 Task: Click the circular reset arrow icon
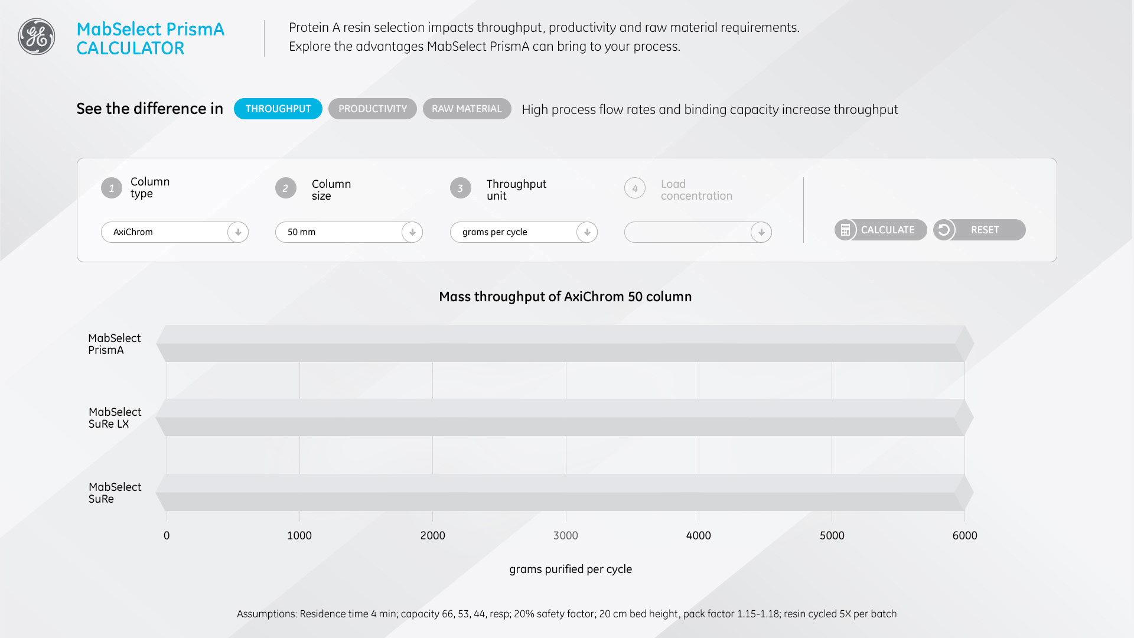944,230
